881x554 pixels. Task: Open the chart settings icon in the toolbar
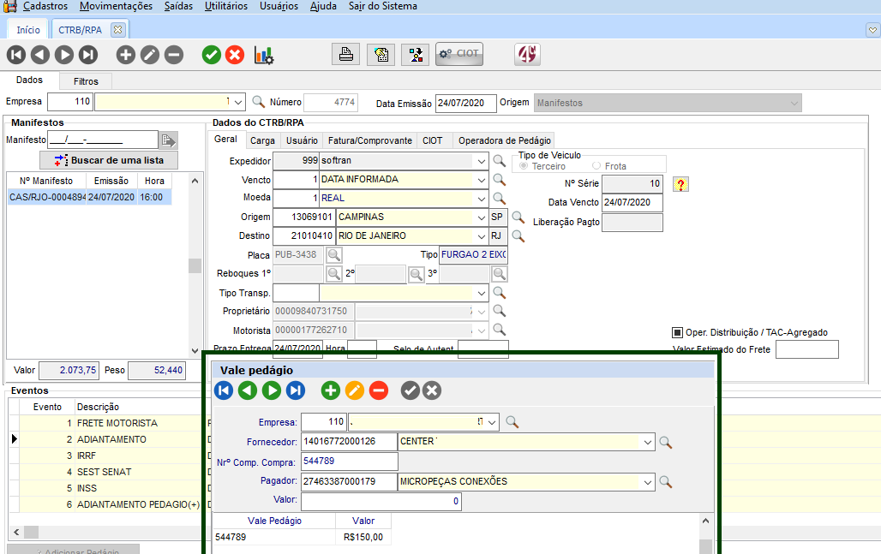tap(264, 55)
